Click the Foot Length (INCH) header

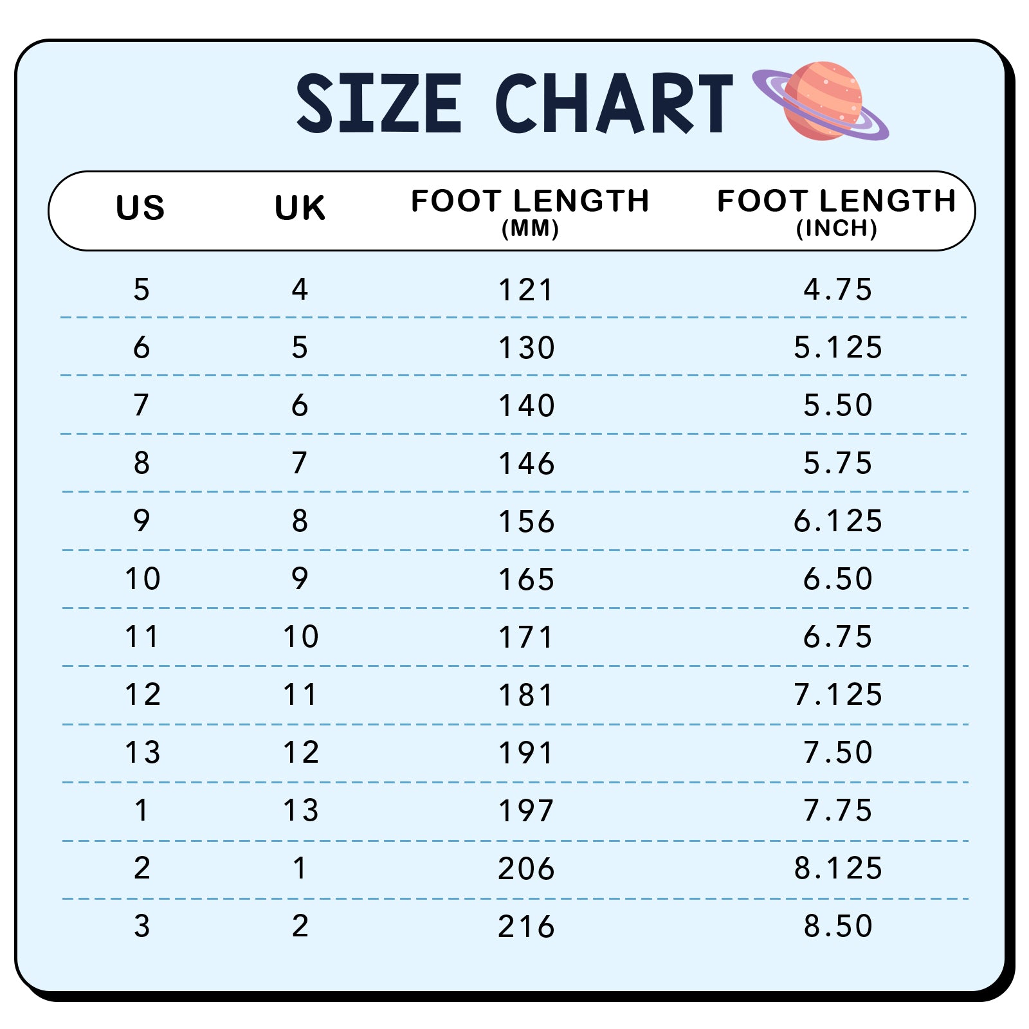coord(836,211)
